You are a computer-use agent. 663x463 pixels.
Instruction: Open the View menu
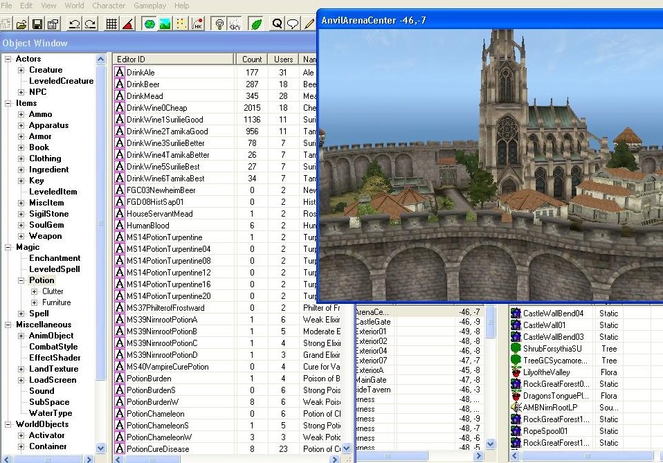click(x=48, y=6)
